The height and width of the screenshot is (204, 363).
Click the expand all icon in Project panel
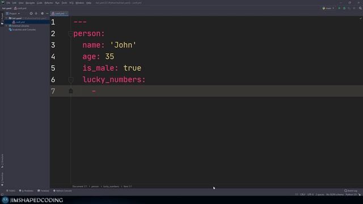(36, 14)
